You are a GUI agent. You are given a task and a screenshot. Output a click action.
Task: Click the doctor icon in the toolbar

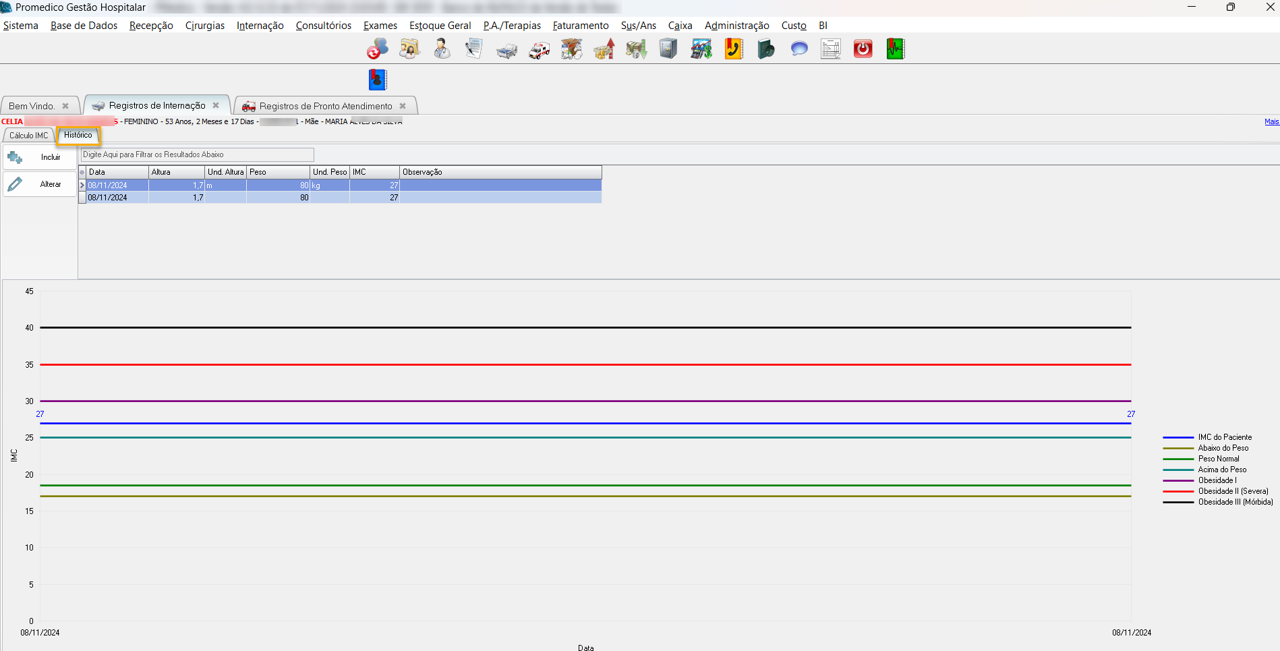click(x=442, y=49)
